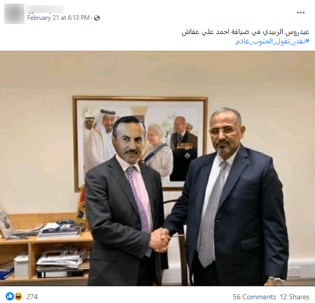Click the wooden shelf with papers in the photo

(x=45, y=249)
